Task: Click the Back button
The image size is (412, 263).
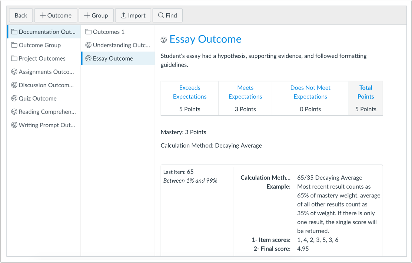Action: (21, 15)
